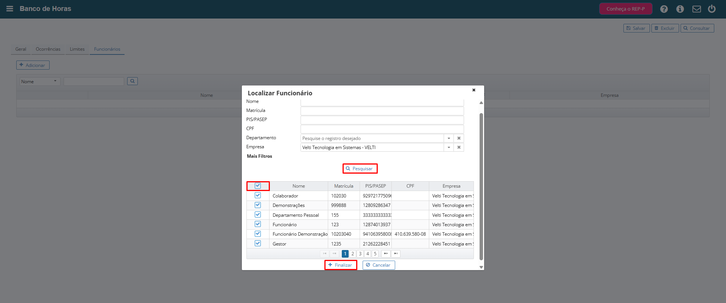The image size is (726, 303).
Task: Select the Departamento Pessoal name cell
Action: (299, 215)
